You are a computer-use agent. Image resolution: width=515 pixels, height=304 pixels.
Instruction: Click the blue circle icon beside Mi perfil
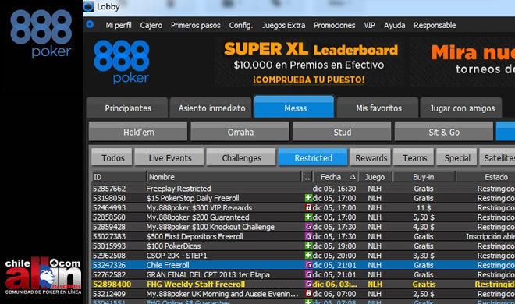tap(90, 24)
